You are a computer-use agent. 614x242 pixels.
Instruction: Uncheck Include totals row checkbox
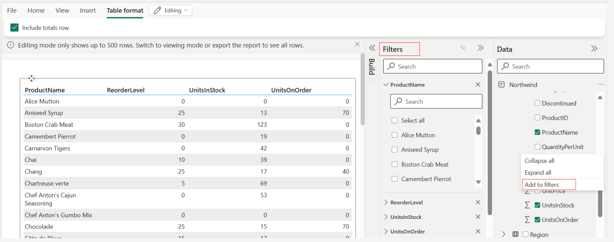14,27
